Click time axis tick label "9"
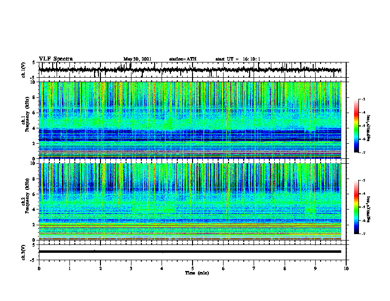 315,268
